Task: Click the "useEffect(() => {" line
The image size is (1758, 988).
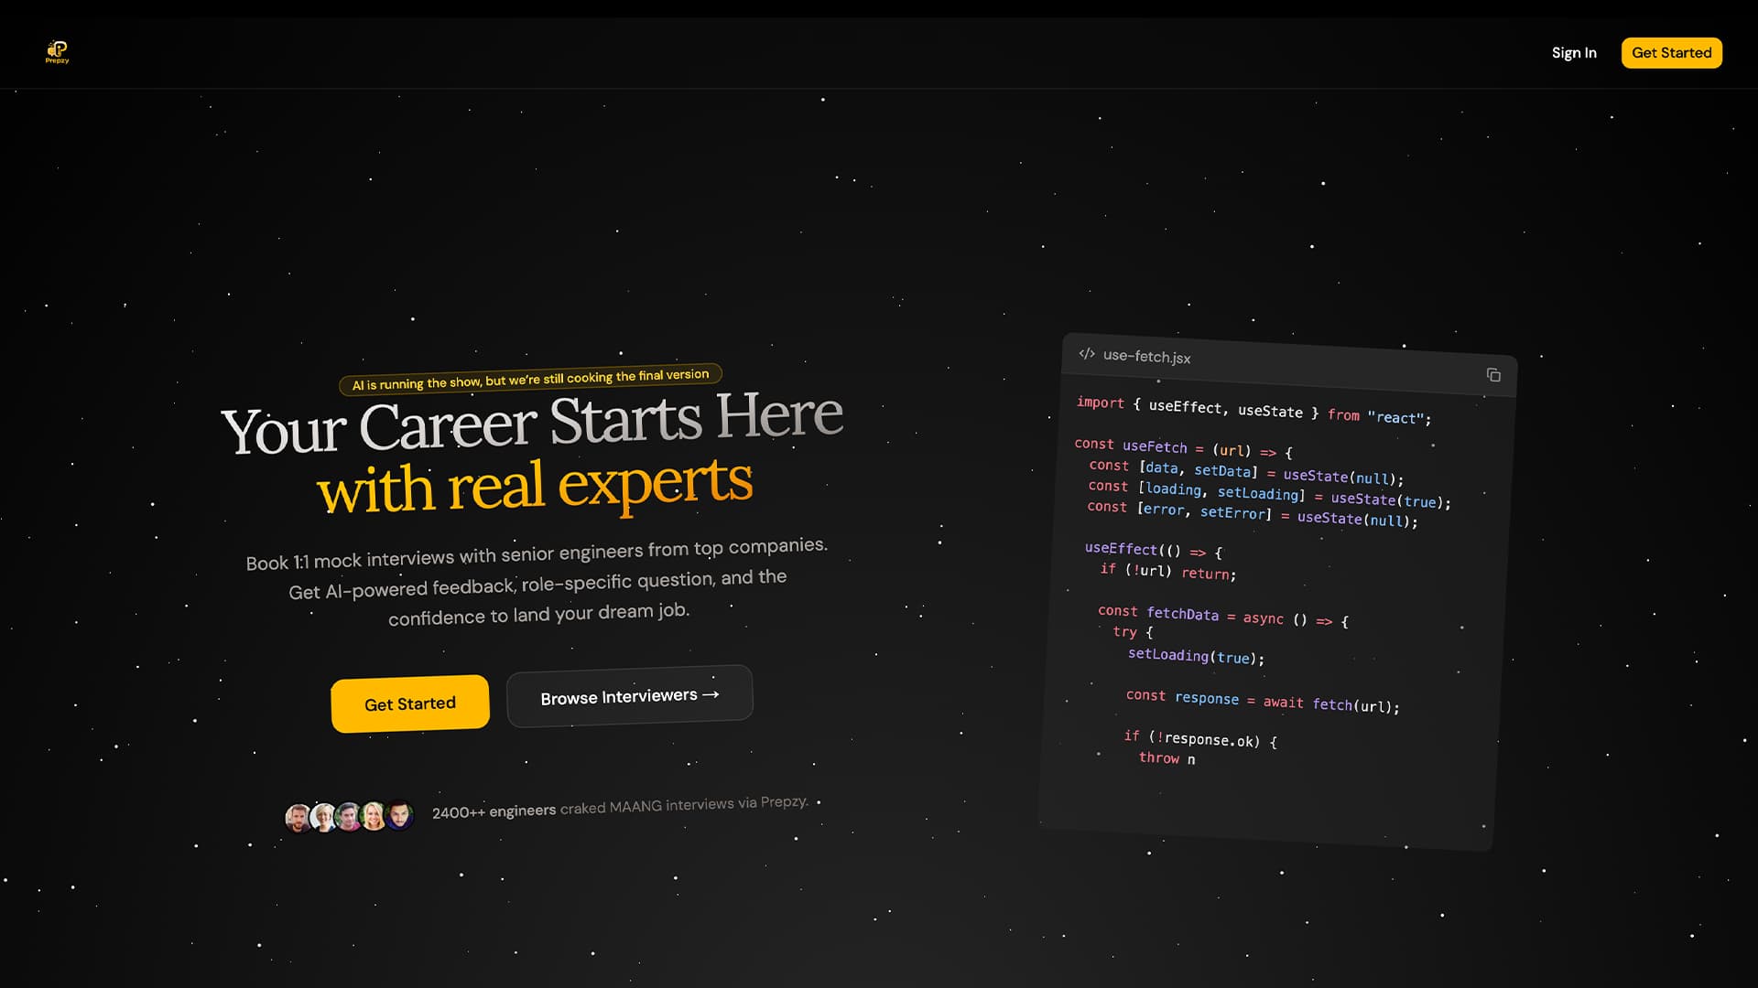Action: pyautogui.click(x=1154, y=550)
